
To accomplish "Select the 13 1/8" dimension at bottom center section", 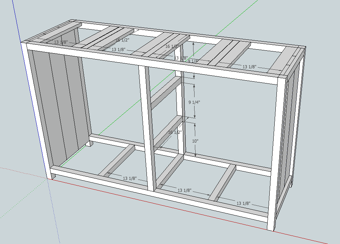I will click(x=185, y=190).
